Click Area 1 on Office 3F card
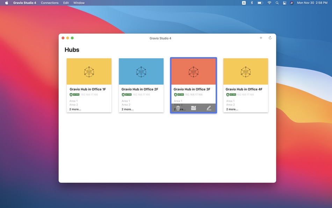This screenshot has width=332, height=208. pos(178,101)
